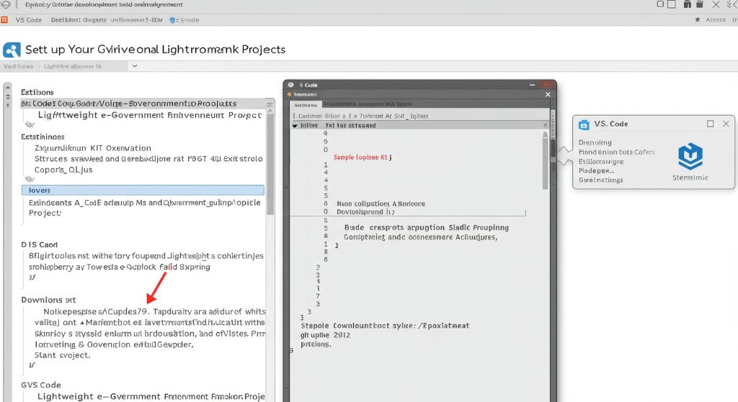Screen dimensions: 738x402
Task: Select the highlighted blue 'loves' row
Action: (x=143, y=191)
